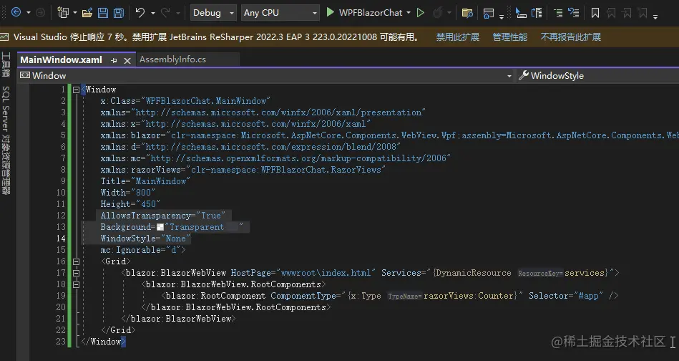This screenshot has width=679, height=361.
Task: Open the WindowStyle member navigation dropdown
Action: (x=597, y=75)
